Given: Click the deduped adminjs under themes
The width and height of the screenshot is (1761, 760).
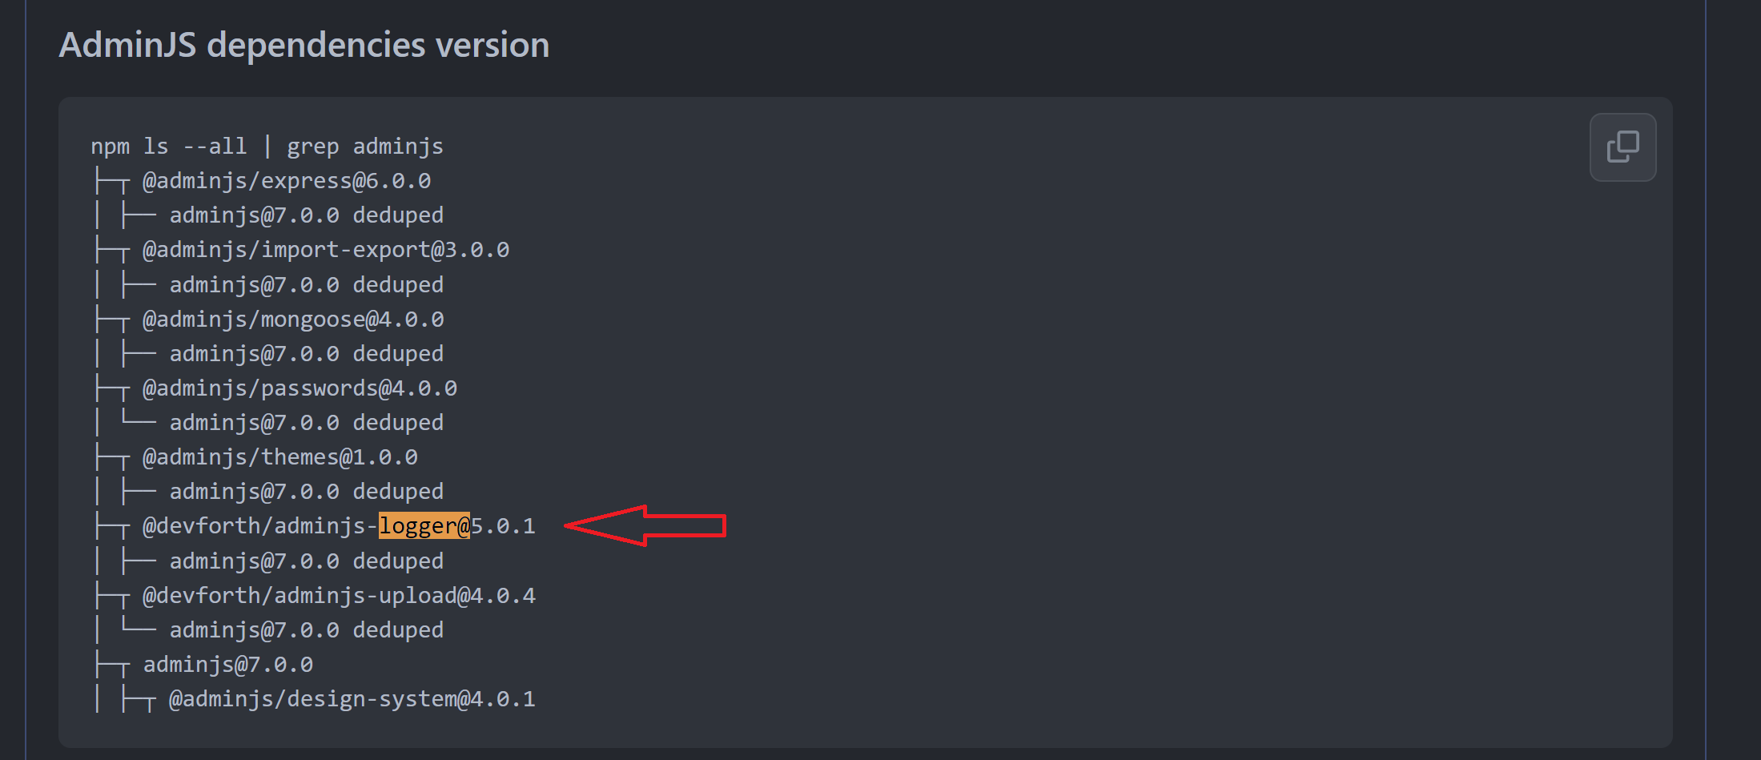Looking at the screenshot, I should [x=306, y=490].
